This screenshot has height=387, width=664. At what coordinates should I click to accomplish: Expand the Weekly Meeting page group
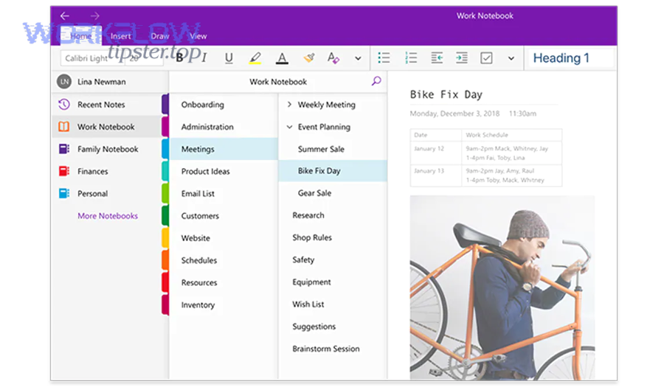click(x=289, y=105)
